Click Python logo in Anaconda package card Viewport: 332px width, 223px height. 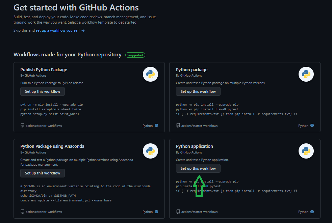[150, 151]
